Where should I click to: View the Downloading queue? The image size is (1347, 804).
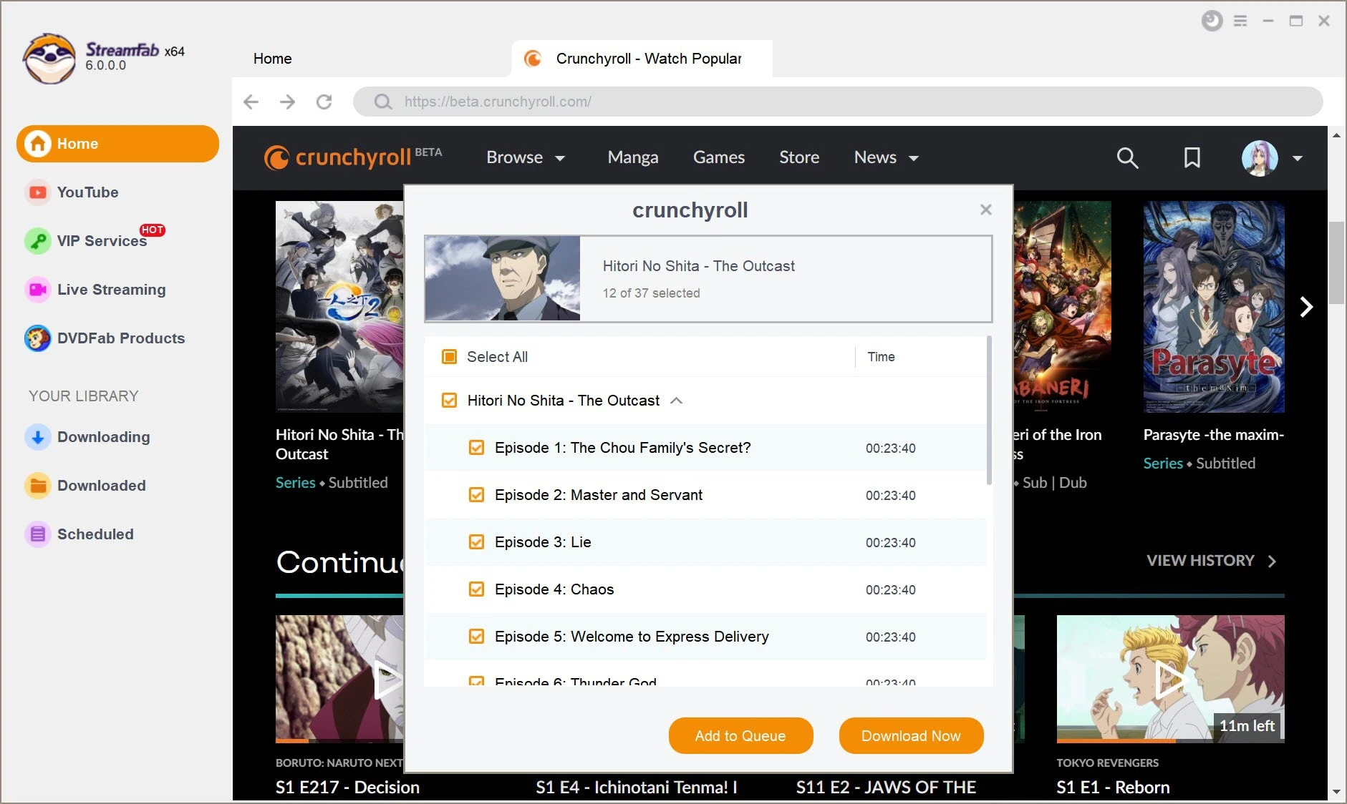(103, 436)
